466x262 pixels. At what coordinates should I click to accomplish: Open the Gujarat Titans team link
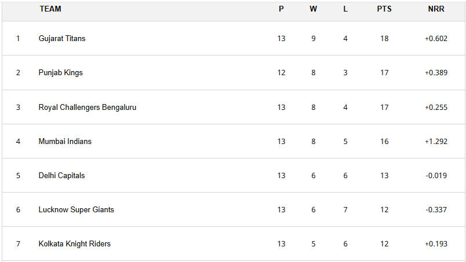62,39
